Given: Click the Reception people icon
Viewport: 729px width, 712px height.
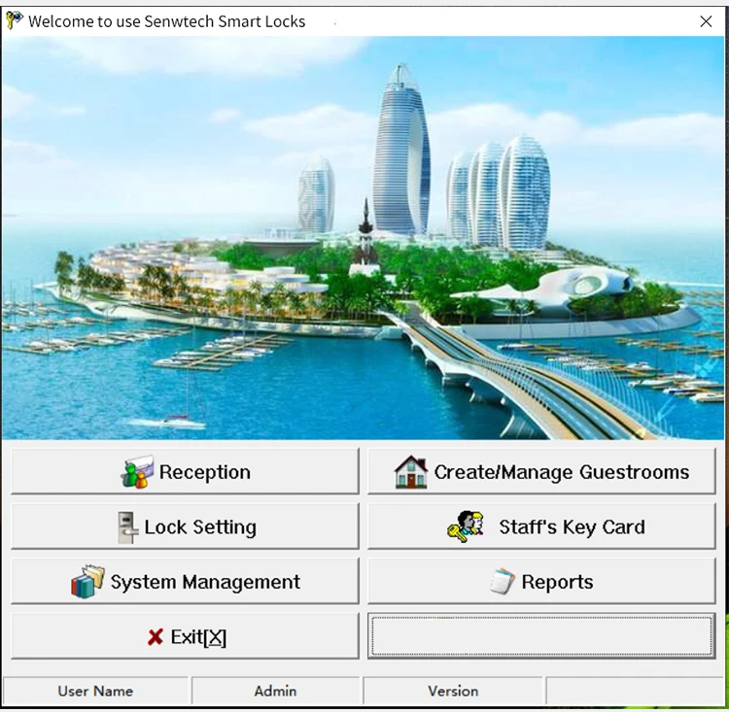Looking at the screenshot, I should click(x=137, y=472).
